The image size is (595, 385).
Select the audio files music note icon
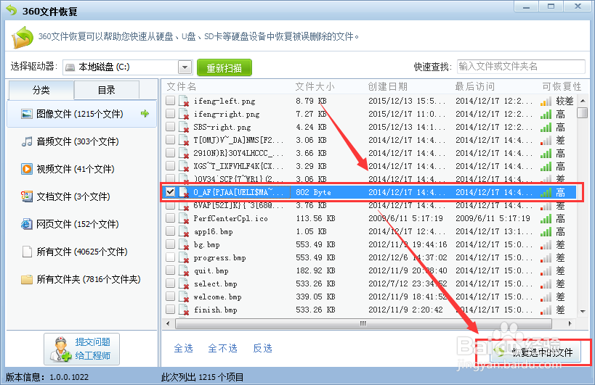pyautogui.click(x=27, y=141)
